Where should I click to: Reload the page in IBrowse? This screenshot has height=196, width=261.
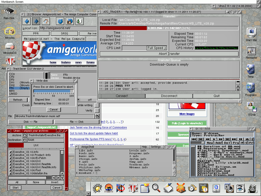60,21
